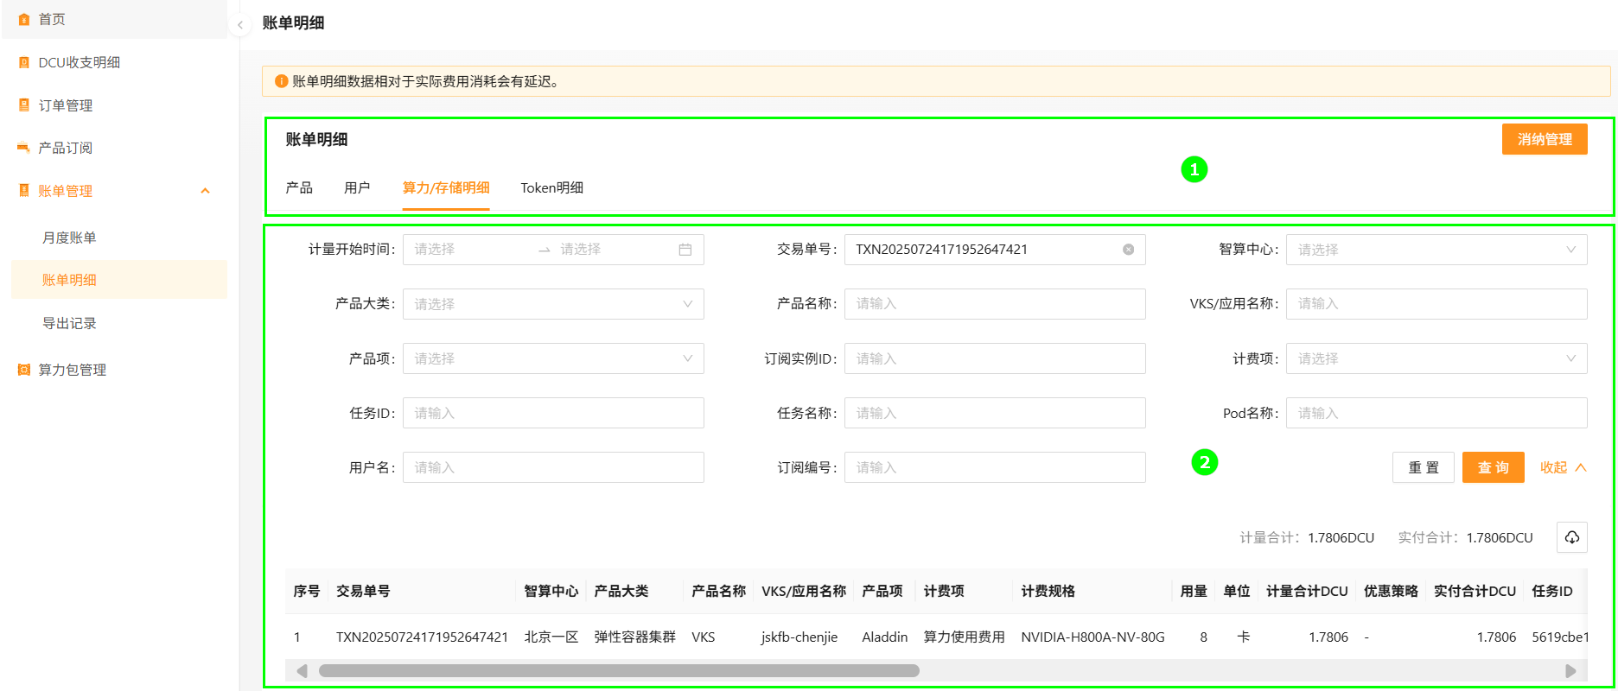This screenshot has width=1618, height=691.
Task: Collapse the filters using 收起
Action: [x=1563, y=467]
